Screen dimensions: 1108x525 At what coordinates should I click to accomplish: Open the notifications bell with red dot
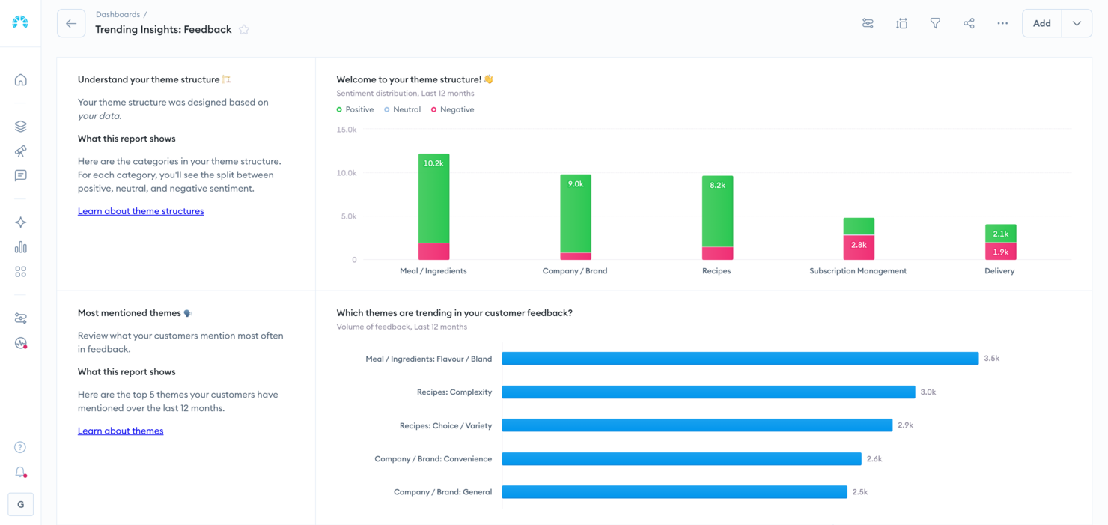click(x=20, y=472)
